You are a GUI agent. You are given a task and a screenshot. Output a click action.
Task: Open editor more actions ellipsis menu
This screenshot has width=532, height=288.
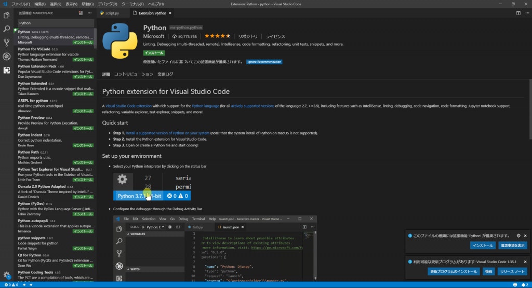pyautogui.click(x=527, y=13)
